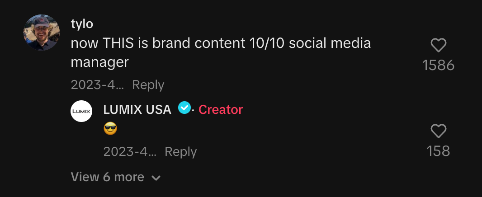Reply to tylo's comment
The width and height of the screenshot is (482, 197).
tap(148, 85)
